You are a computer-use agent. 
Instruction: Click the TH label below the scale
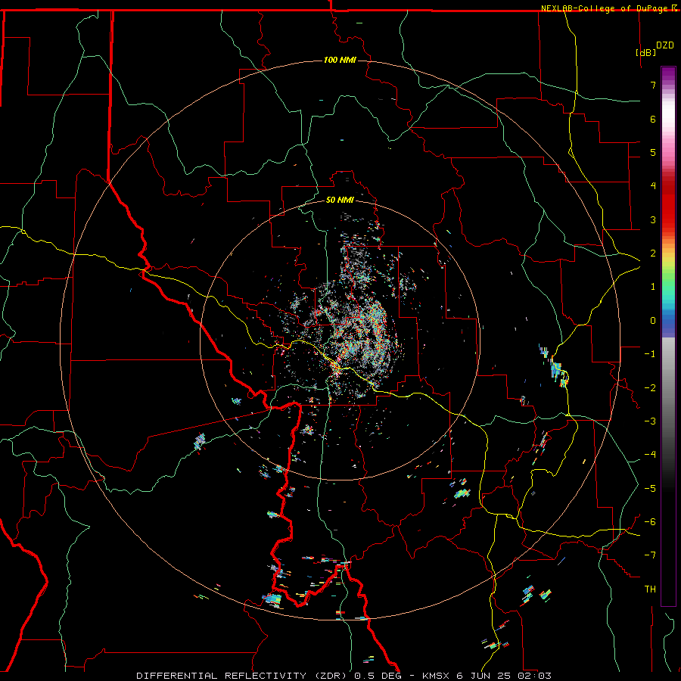click(x=650, y=589)
